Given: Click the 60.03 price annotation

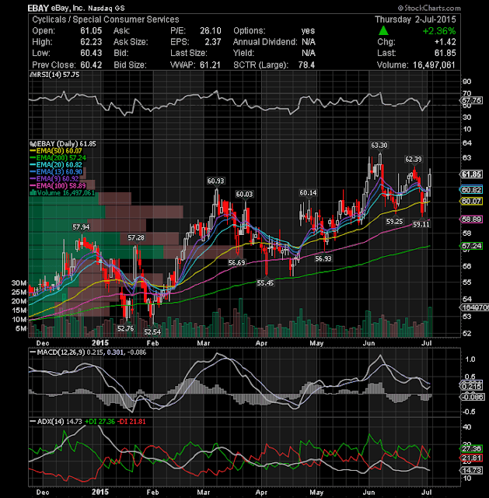Looking at the screenshot, I should coord(244,195).
